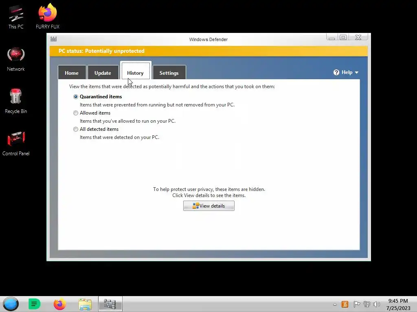The height and width of the screenshot is (312, 417).
Task: Switch to the Settings tab
Action: [x=169, y=72]
